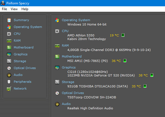Open the Help menu
165x117 pixels.
pyautogui.click(x=25, y=9)
